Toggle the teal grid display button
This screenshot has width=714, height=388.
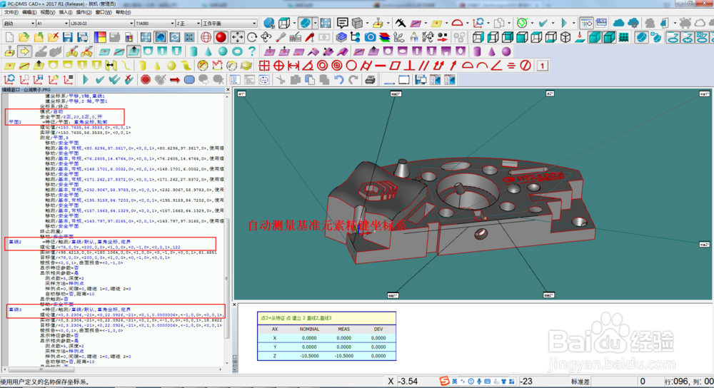[623, 37]
